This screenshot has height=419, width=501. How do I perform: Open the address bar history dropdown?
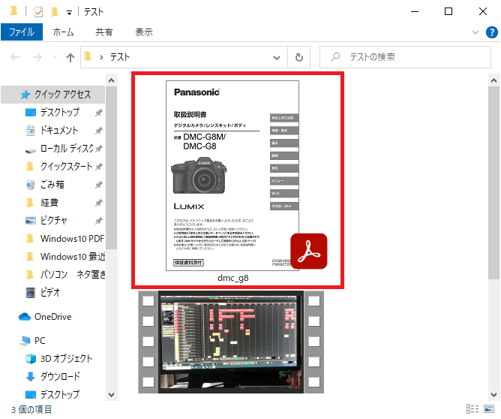point(277,58)
